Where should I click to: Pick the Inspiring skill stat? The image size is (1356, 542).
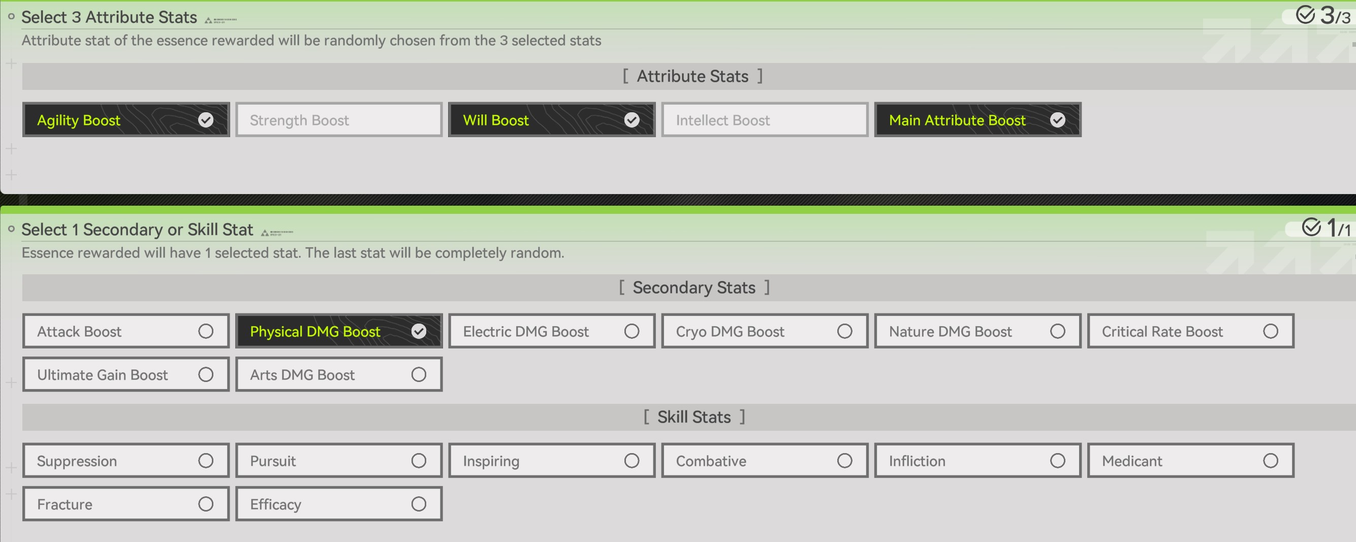552,460
